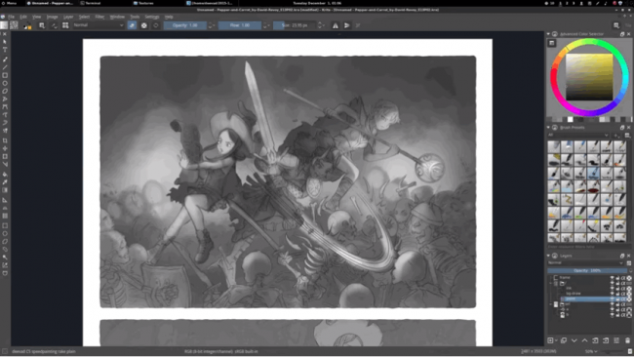Open the add-layer type dropdown arrow
634x357 pixels.
click(x=556, y=340)
